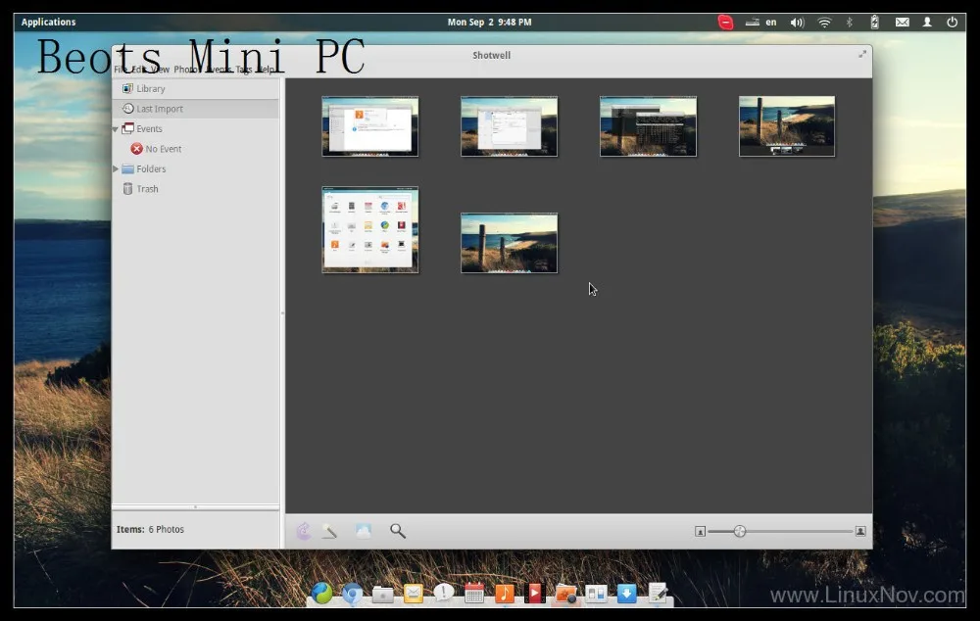
Task: Click the small thumbnail size icon
Action: 700,531
